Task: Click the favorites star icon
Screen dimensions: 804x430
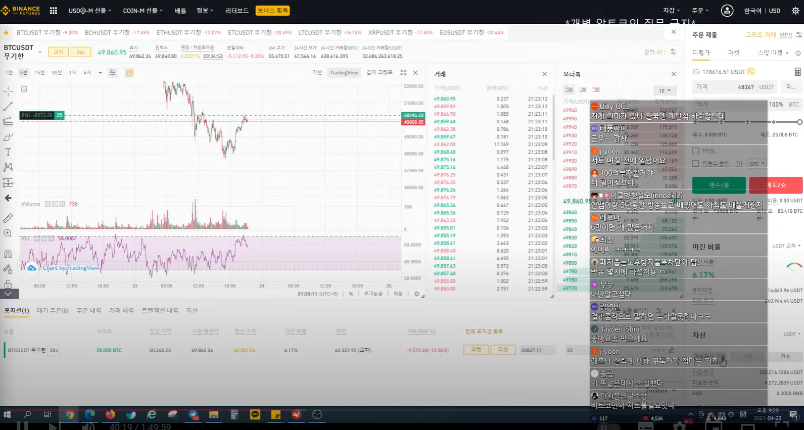Action: pyautogui.click(x=7, y=32)
